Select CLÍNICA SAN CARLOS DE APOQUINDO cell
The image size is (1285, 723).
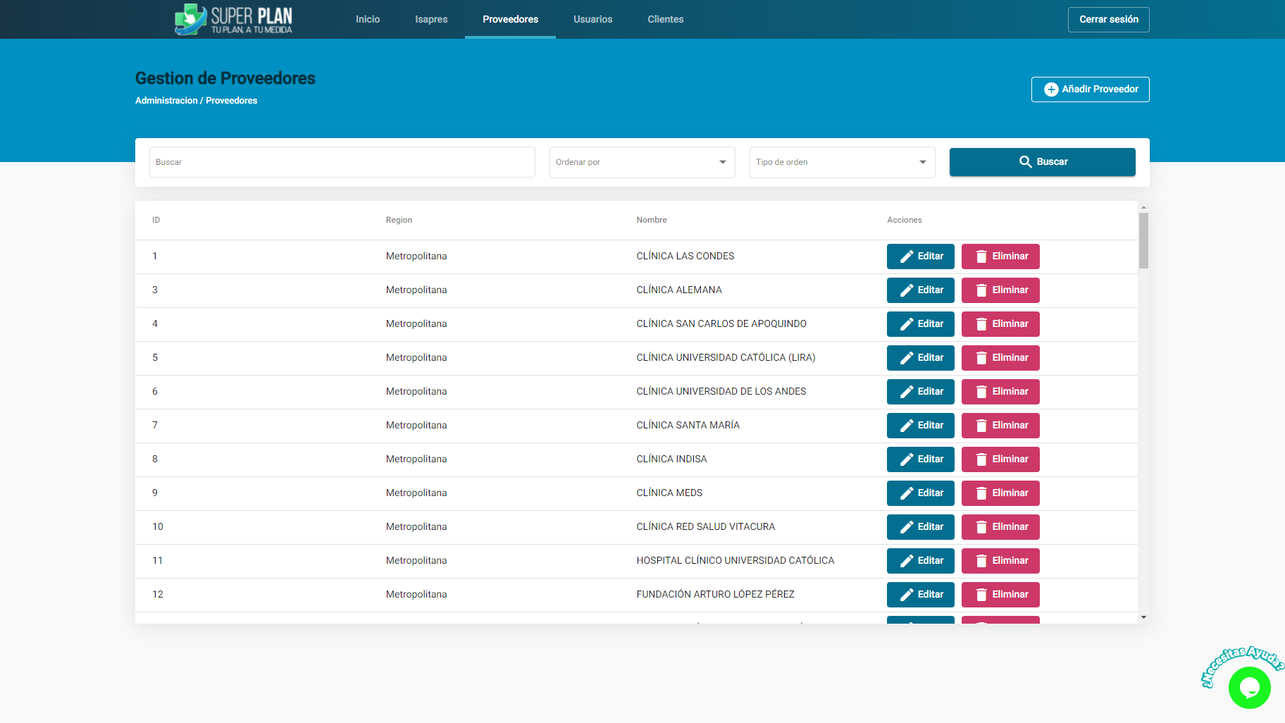point(721,324)
